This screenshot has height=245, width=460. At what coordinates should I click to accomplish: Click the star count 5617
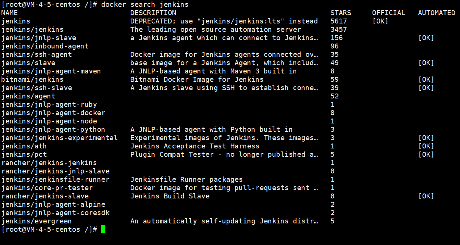[338, 21]
